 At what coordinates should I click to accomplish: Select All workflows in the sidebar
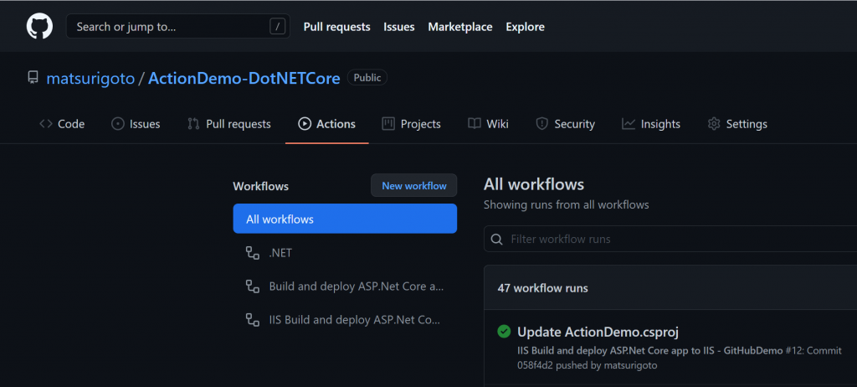(x=345, y=219)
